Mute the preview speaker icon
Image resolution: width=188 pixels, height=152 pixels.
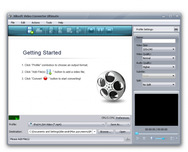152,138
